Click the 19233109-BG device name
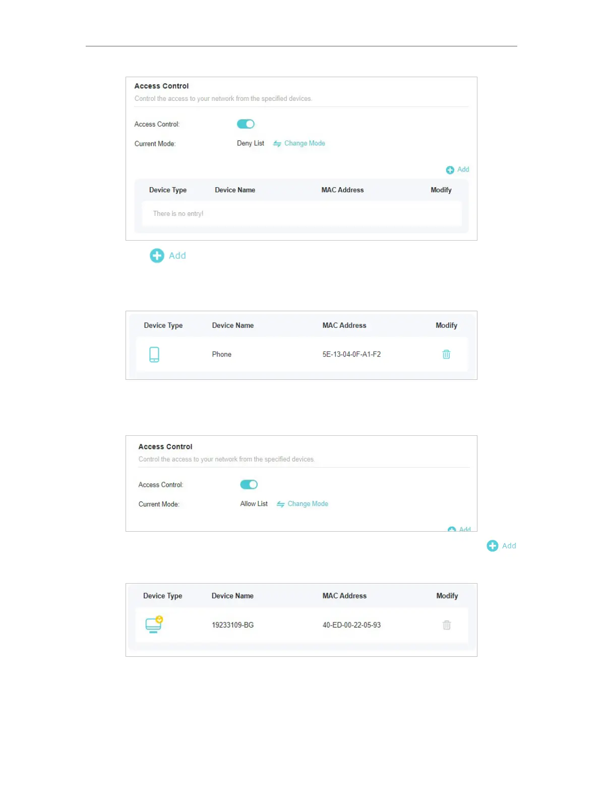The width and height of the screenshot is (603, 798). (232, 625)
